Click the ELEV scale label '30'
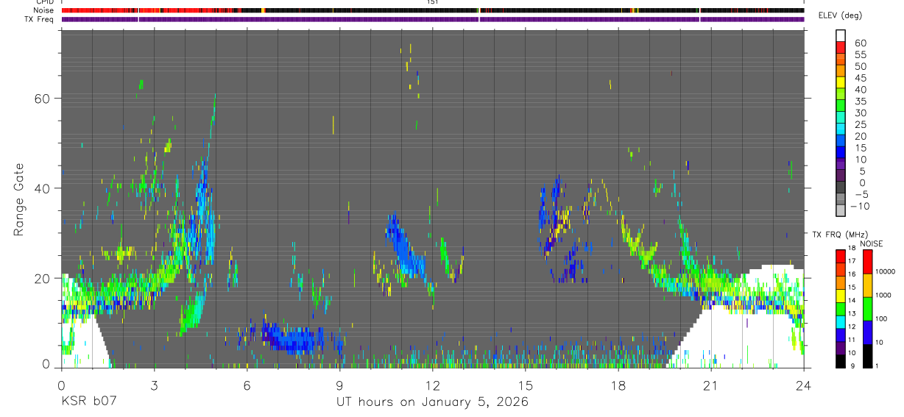 pyautogui.click(x=860, y=113)
